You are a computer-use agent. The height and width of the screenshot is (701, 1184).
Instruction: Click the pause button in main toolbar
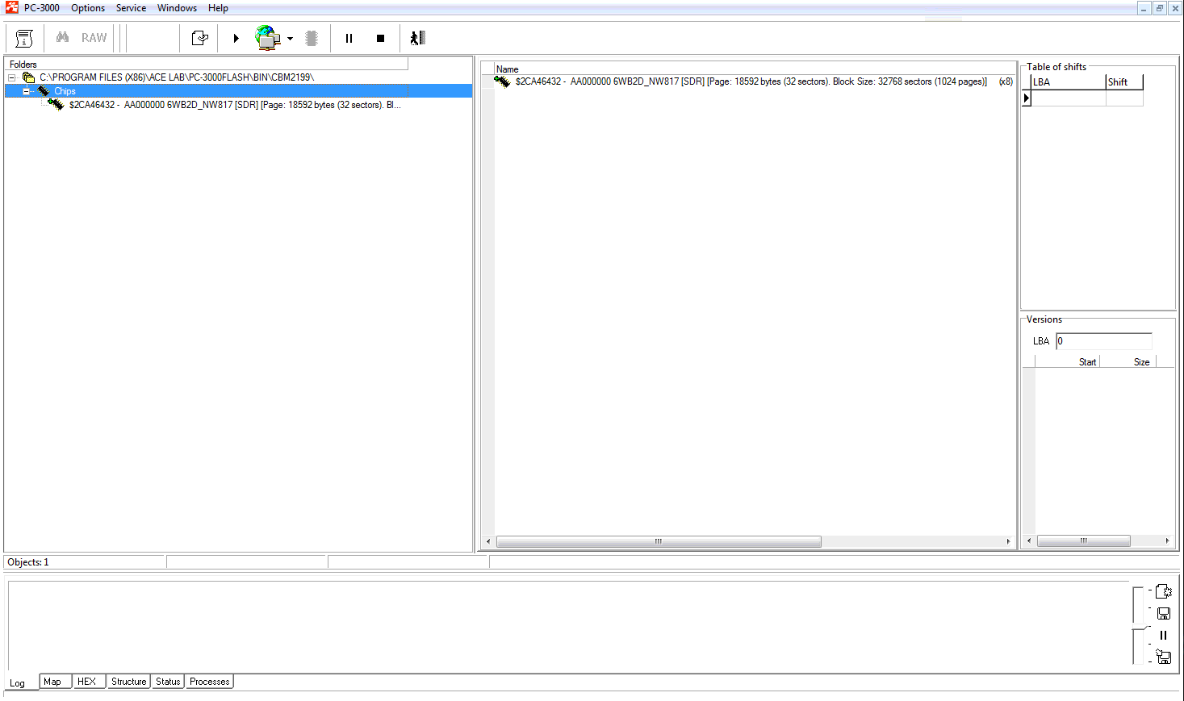pos(349,38)
